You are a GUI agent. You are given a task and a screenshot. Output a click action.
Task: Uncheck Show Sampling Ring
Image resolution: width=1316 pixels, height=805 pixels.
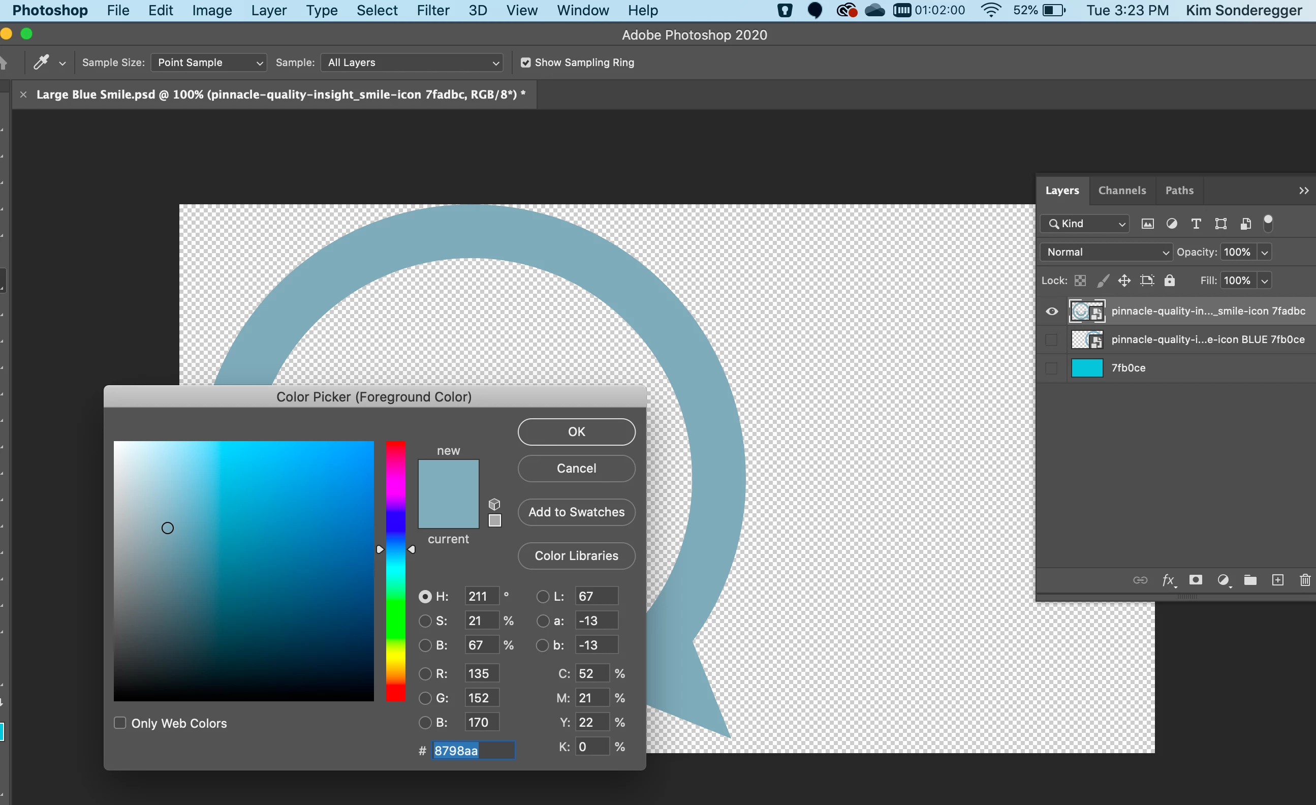525,63
